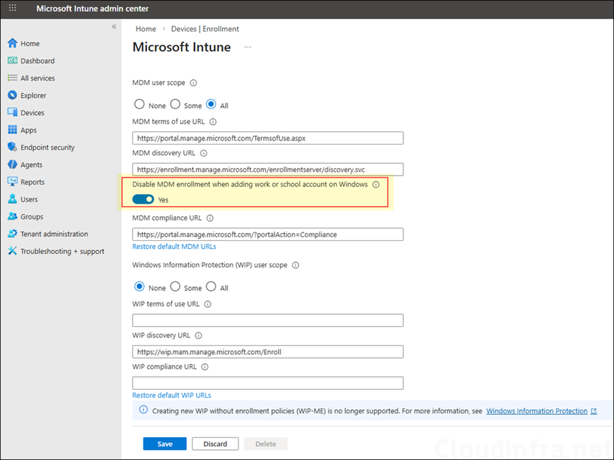The width and height of the screenshot is (614, 460).
Task: Open the app launcher waffle icon
Action: pos(13,8)
